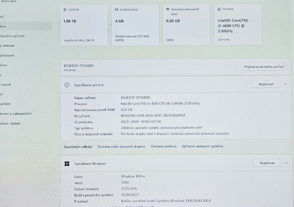Viewport: 294px width, 207px height.
Task: Select the Přizpůsobení sidebar item
Action: click(x=7, y=55)
